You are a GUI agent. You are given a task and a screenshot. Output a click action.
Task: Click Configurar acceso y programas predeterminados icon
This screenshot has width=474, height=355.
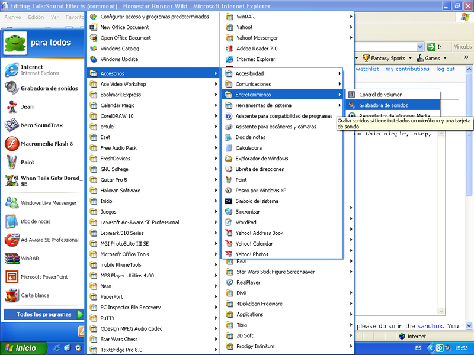coord(94,17)
